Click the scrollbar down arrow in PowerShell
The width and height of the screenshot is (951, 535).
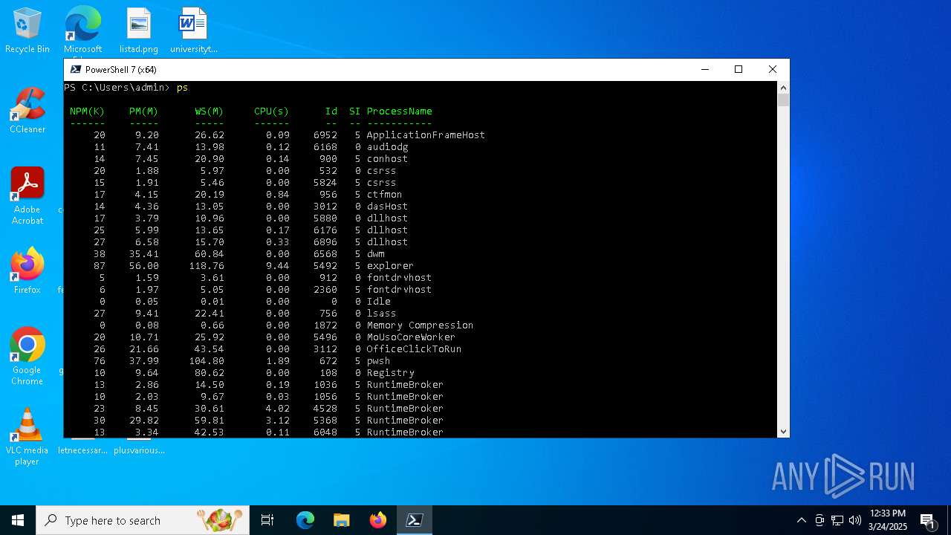coord(783,431)
